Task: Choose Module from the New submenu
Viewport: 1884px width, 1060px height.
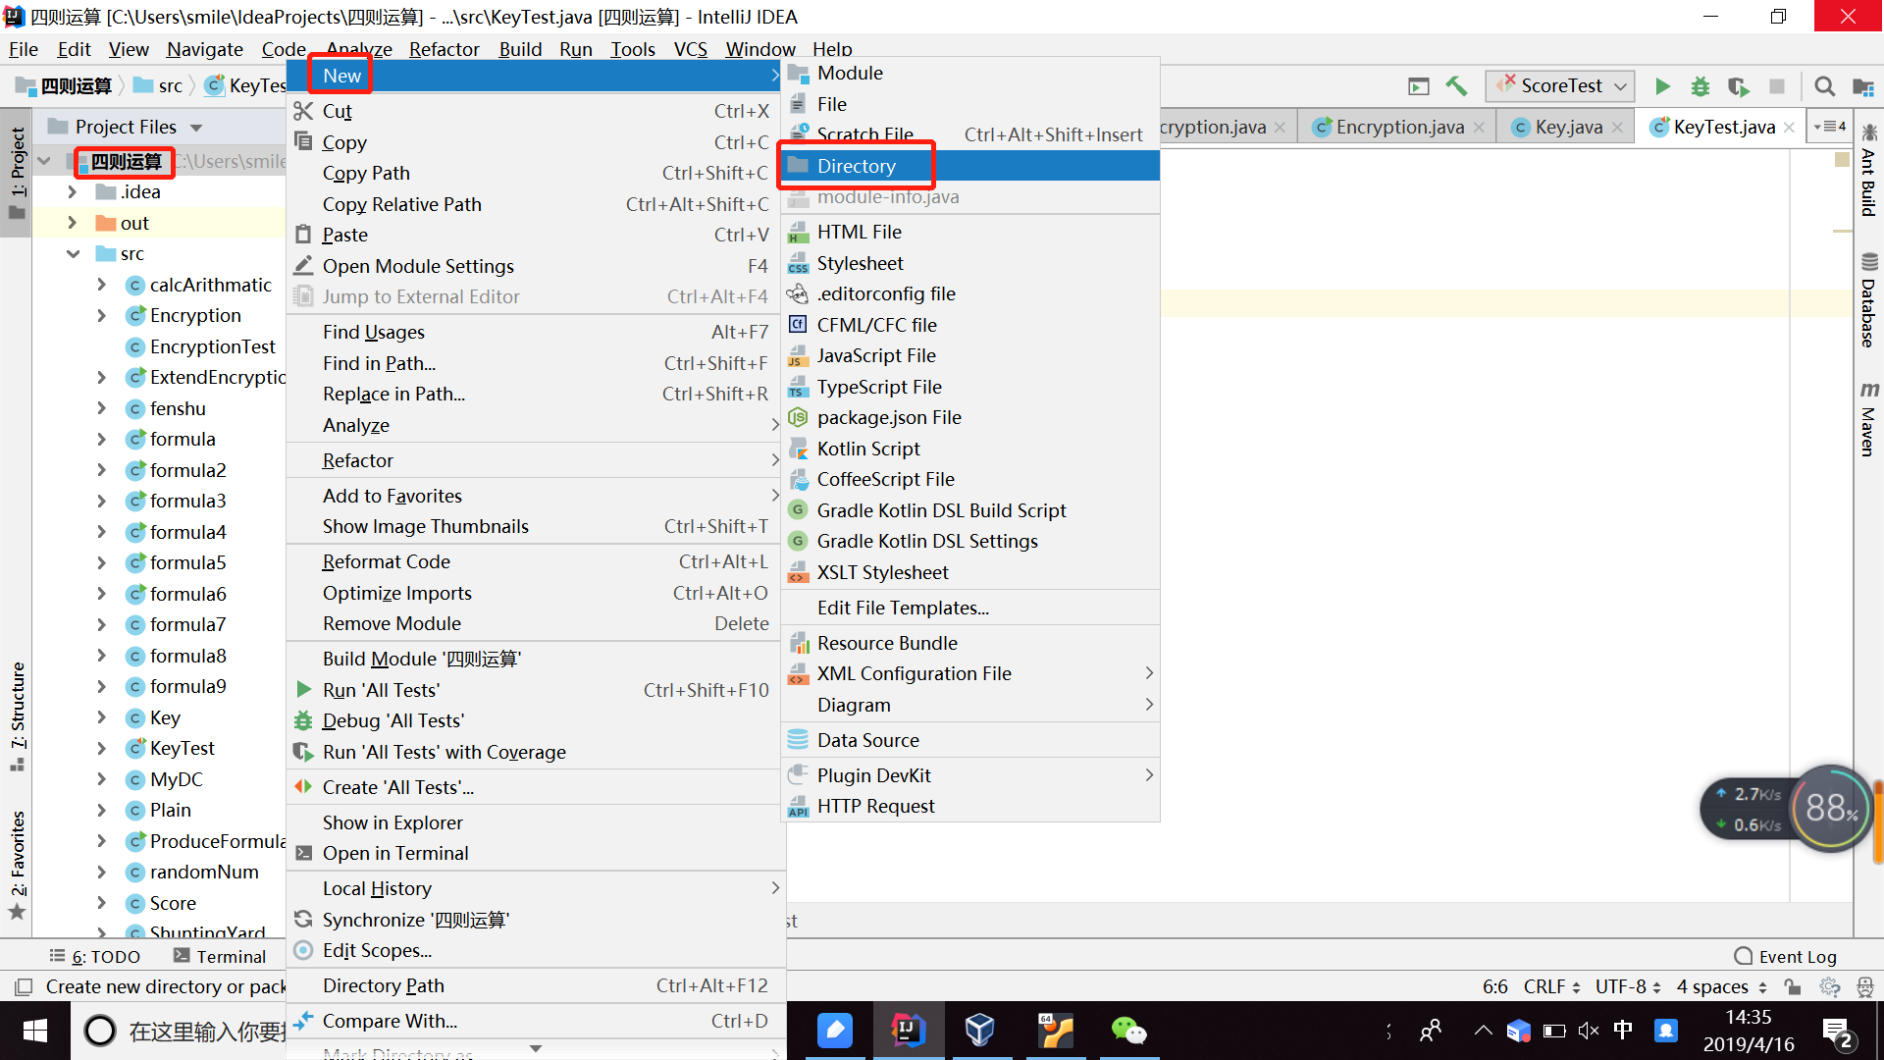Action: [x=969, y=74]
